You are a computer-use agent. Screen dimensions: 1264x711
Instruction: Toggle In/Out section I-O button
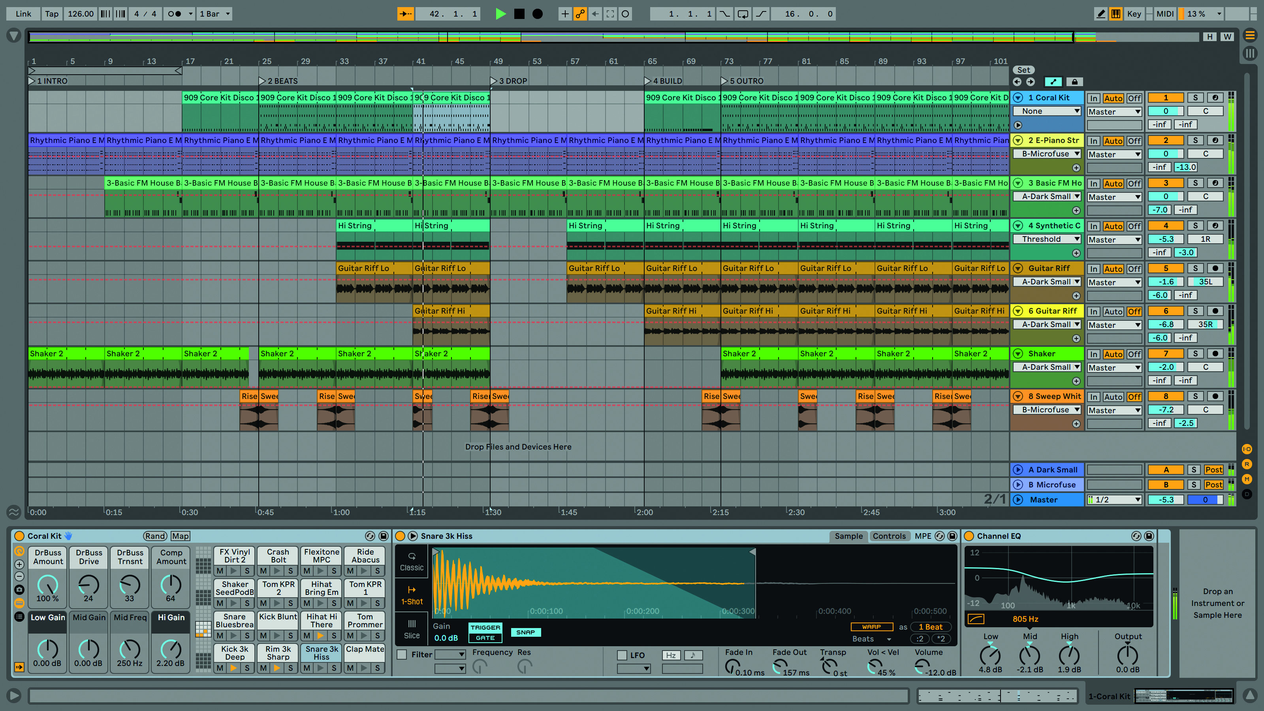[1247, 449]
